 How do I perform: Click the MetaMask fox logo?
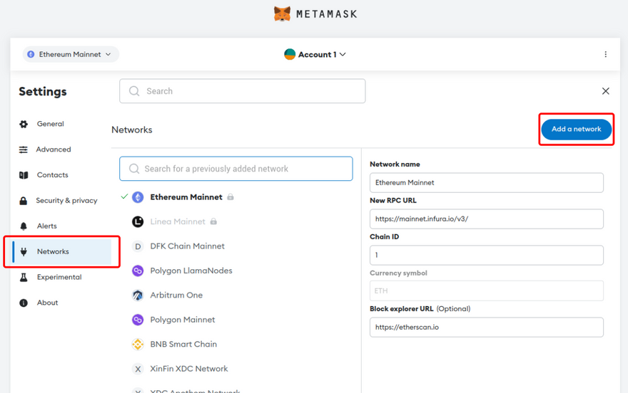click(x=283, y=14)
